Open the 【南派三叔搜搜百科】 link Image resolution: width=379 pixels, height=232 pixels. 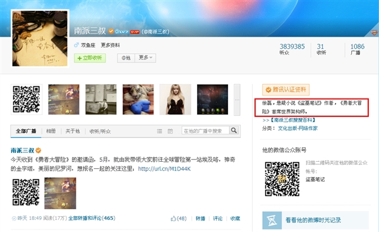click(x=292, y=120)
